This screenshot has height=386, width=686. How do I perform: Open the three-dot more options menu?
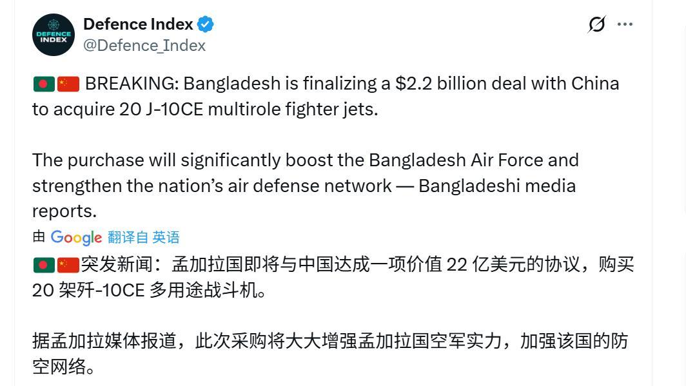[x=625, y=24]
